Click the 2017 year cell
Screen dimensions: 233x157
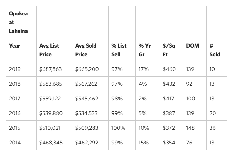pyautogui.click(x=14, y=99)
